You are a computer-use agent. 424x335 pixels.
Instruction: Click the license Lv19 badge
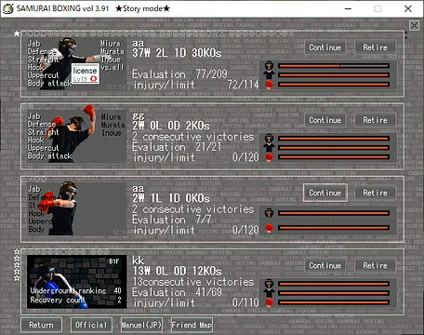coord(86,74)
